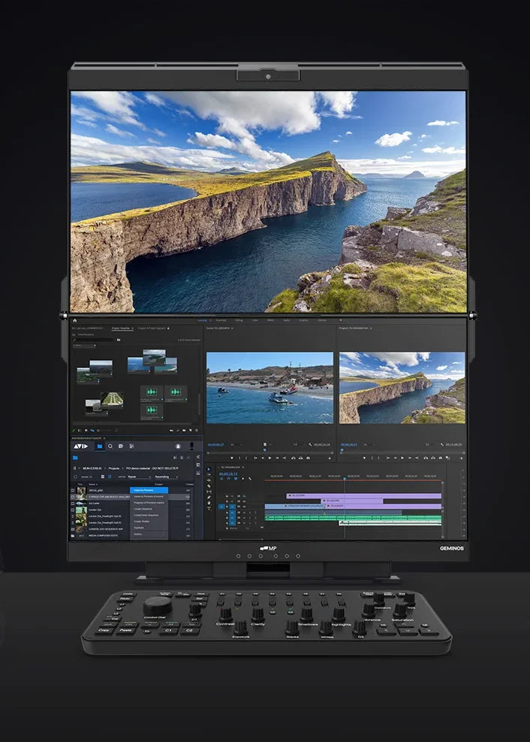Click the Avid MediaCentral folder browse icon
Image resolution: width=530 pixels, height=742 pixels.
click(x=99, y=446)
